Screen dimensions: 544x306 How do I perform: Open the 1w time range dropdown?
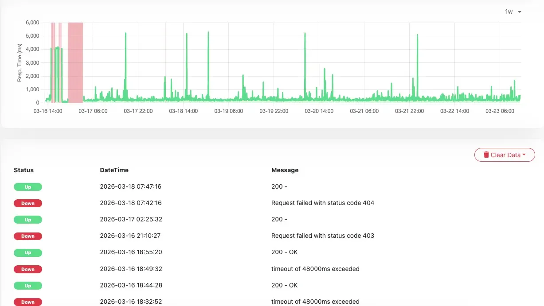click(x=508, y=12)
